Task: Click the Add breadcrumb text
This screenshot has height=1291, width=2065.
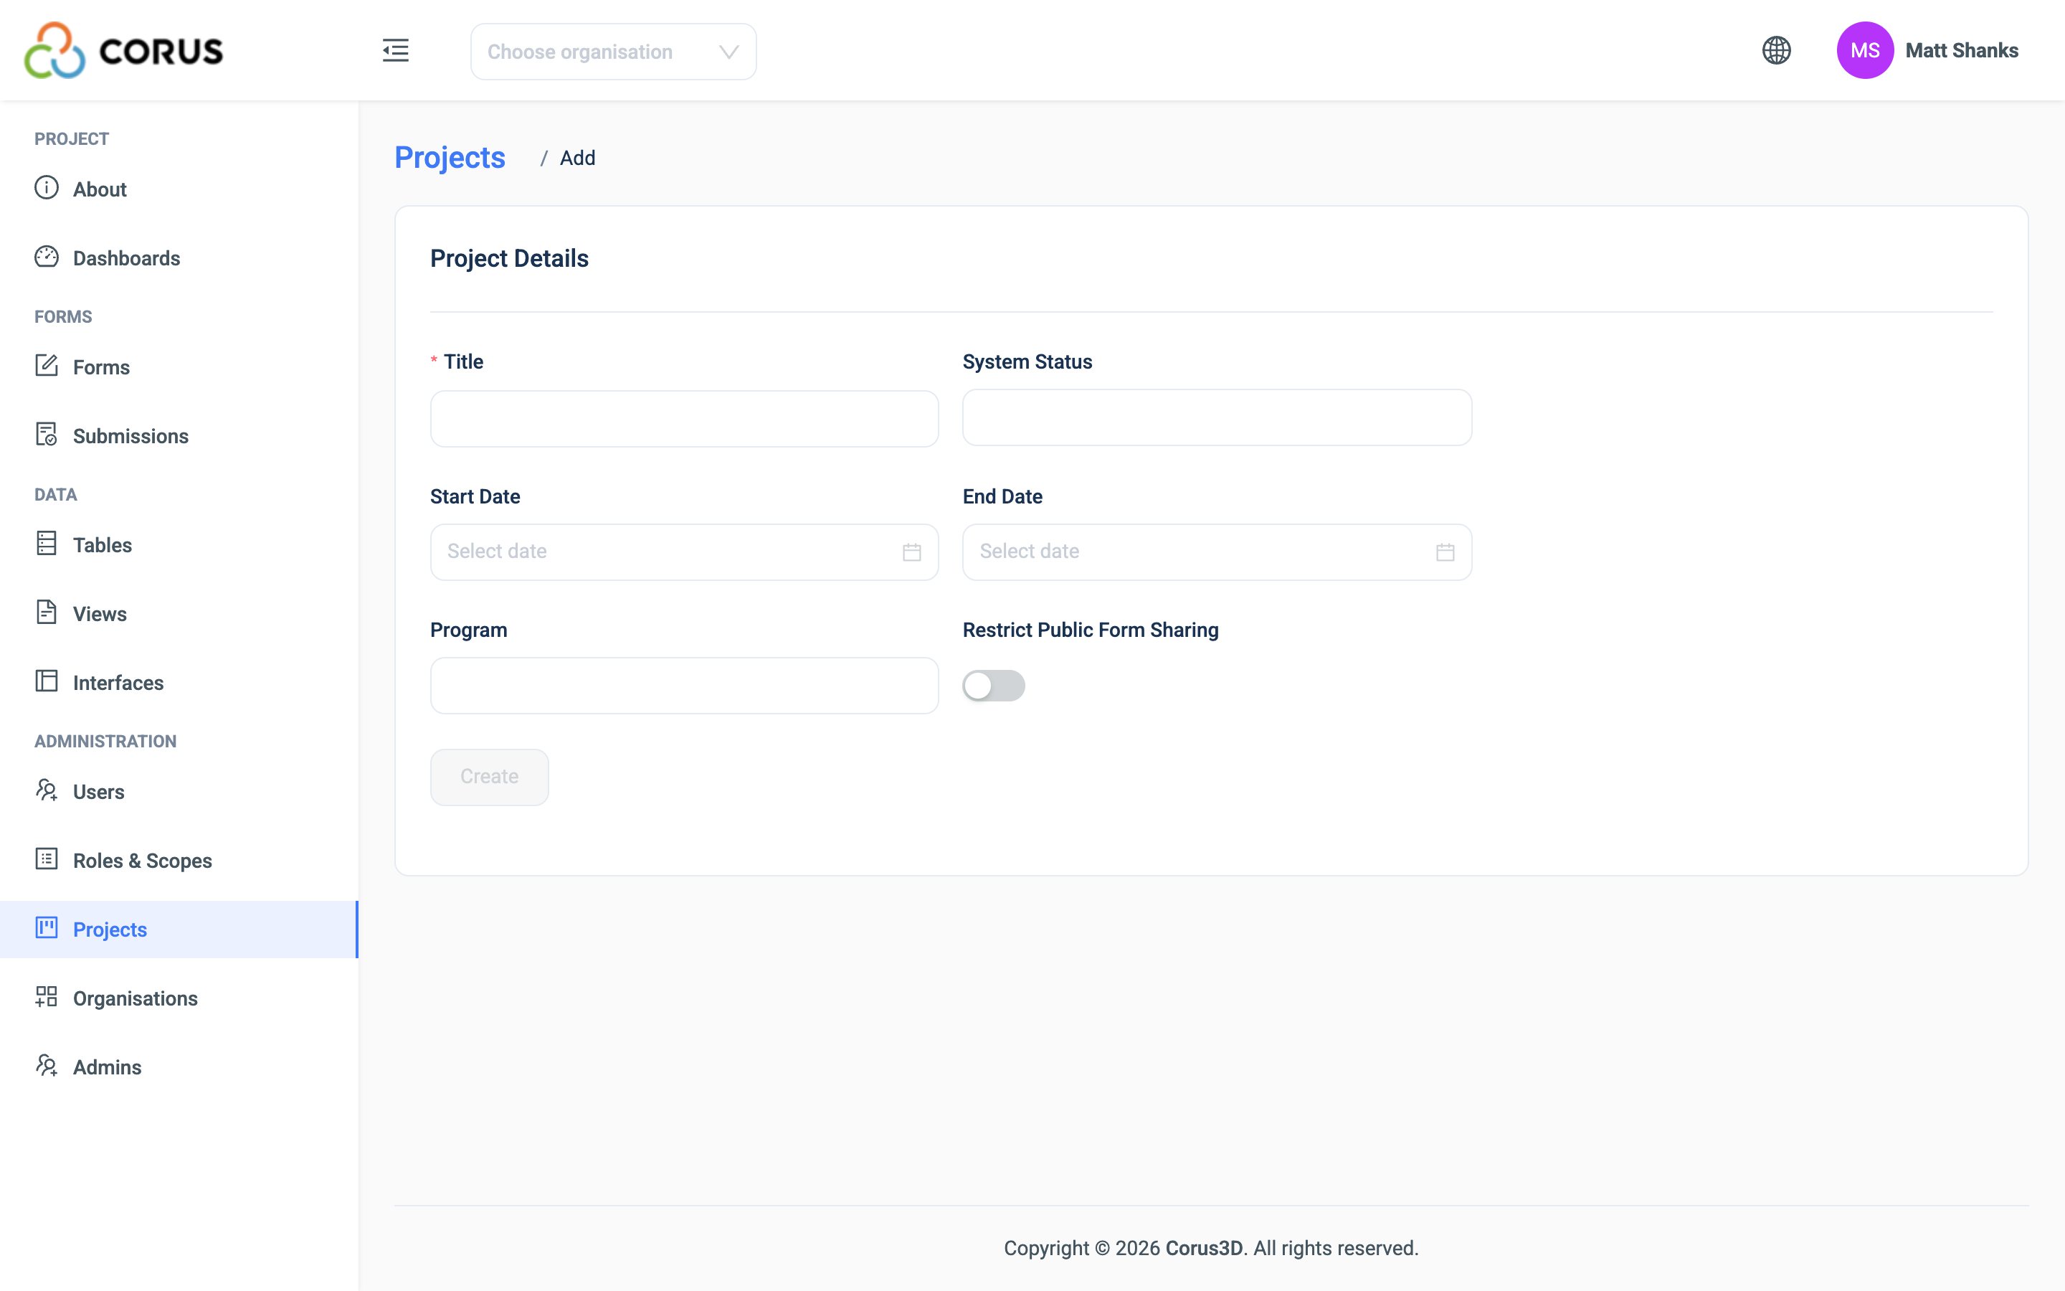Action: [578, 158]
